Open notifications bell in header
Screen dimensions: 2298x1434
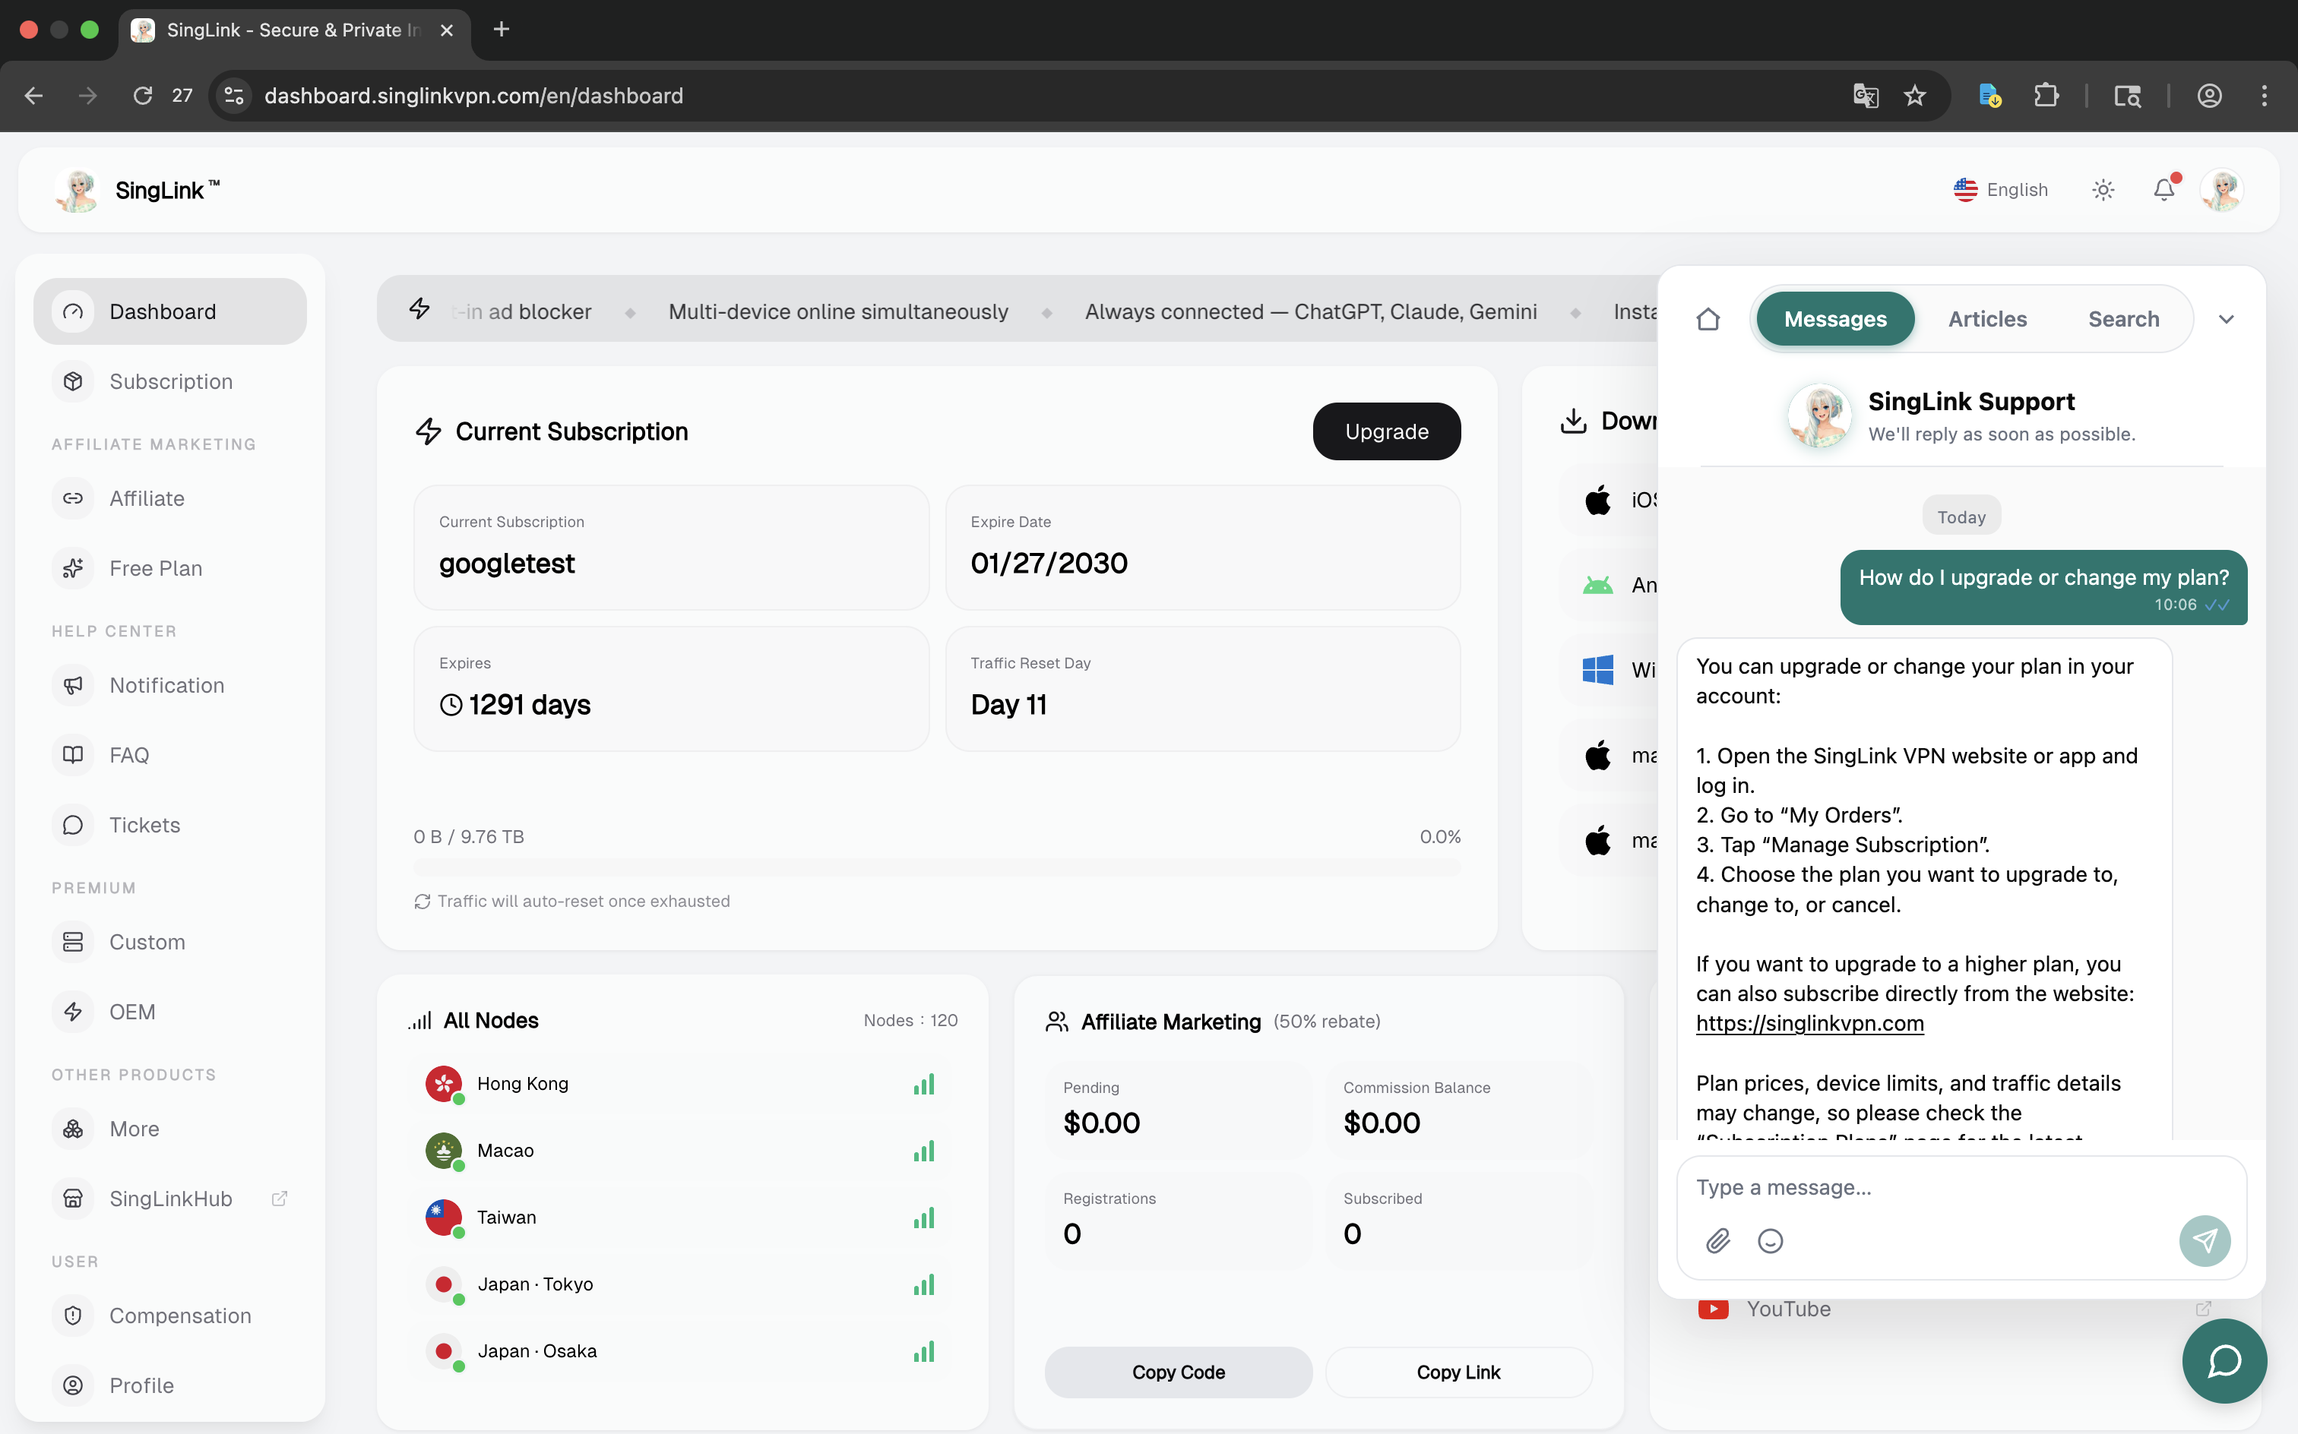click(x=2164, y=190)
